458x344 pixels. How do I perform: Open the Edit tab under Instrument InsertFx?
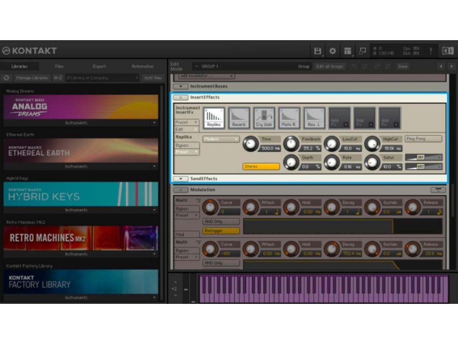[x=187, y=129]
